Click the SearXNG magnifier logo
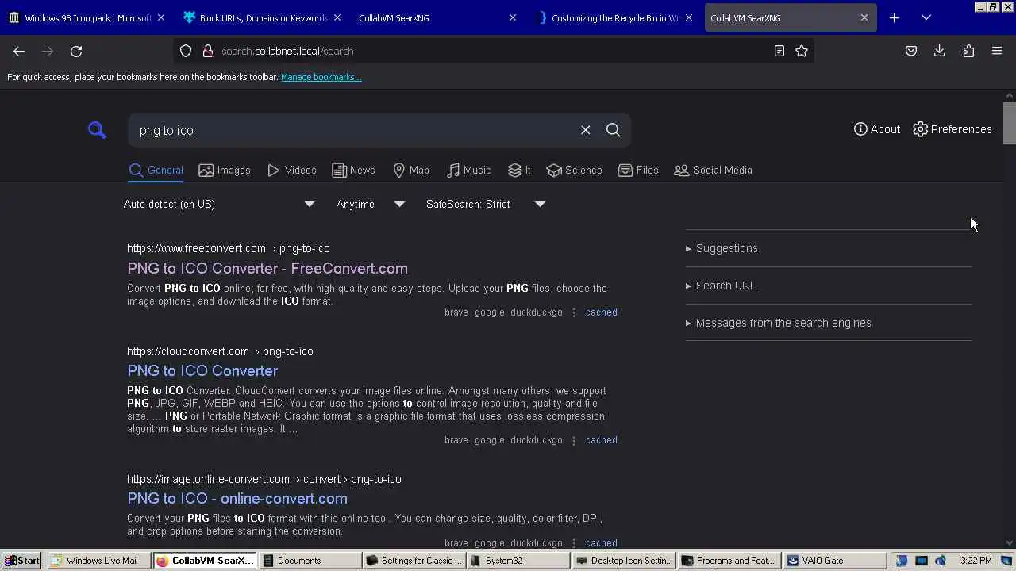The image size is (1016, 571). pyautogui.click(x=97, y=130)
